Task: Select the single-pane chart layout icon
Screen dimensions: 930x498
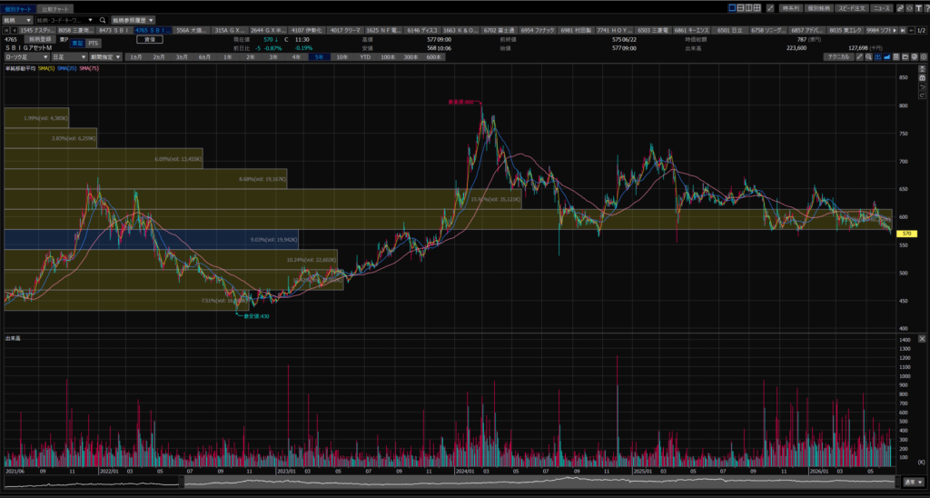Action: 733,8
